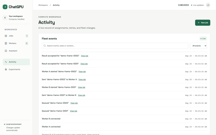Screen dimensions: 216x135
Task: Open Experiments in the sidebar
Action: pyautogui.click(x=16, y=69)
